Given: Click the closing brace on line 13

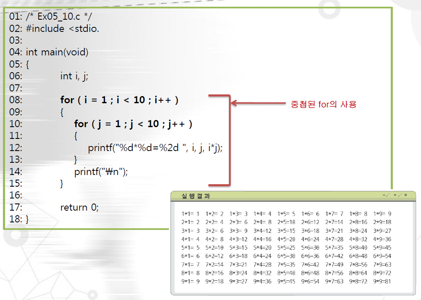Looking at the screenshot, I should [x=76, y=160].
